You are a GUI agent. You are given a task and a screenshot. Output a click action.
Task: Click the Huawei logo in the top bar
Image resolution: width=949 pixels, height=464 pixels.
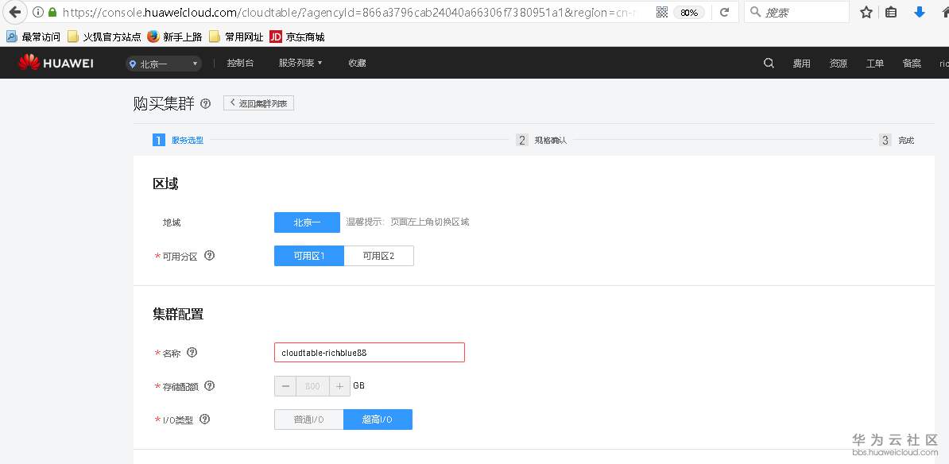coord(56,62)
